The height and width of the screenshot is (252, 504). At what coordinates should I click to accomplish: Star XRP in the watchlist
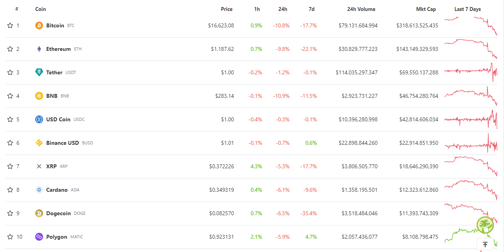[10, 166]
